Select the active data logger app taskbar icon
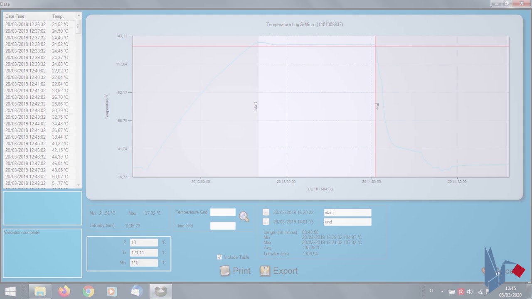The image size is (532, 299). 160,292
